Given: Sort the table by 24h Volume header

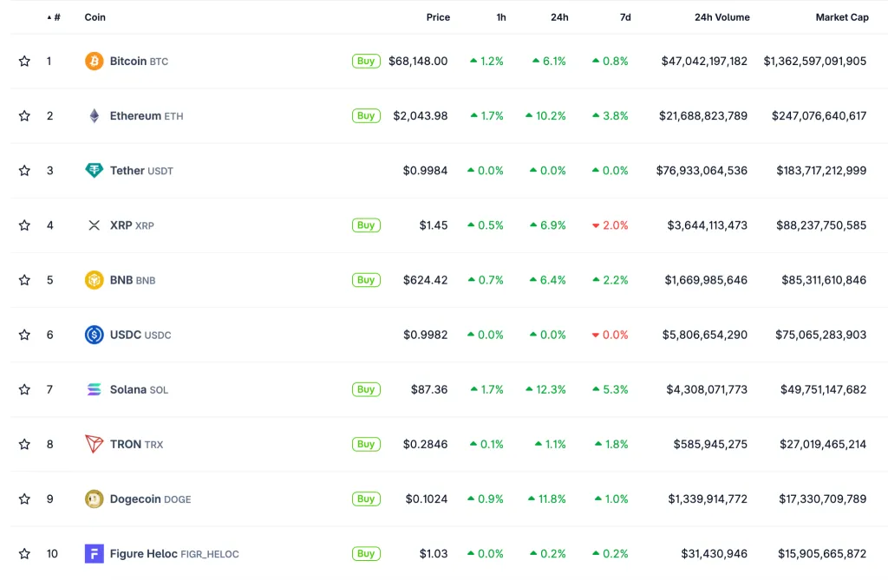Looking at the screenshot, I should [721, 17].
